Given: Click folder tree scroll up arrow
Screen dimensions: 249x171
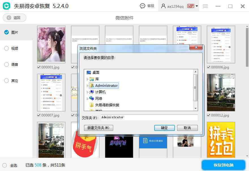Looking at the screenshot, I should pyautogui.click(x=196, y=72).
